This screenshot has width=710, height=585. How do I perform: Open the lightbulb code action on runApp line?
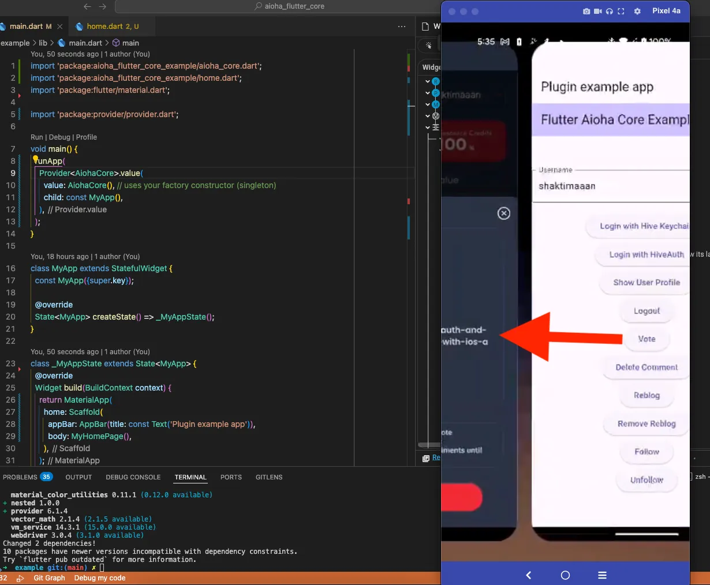pyautogui.click(x=35, y=160)
